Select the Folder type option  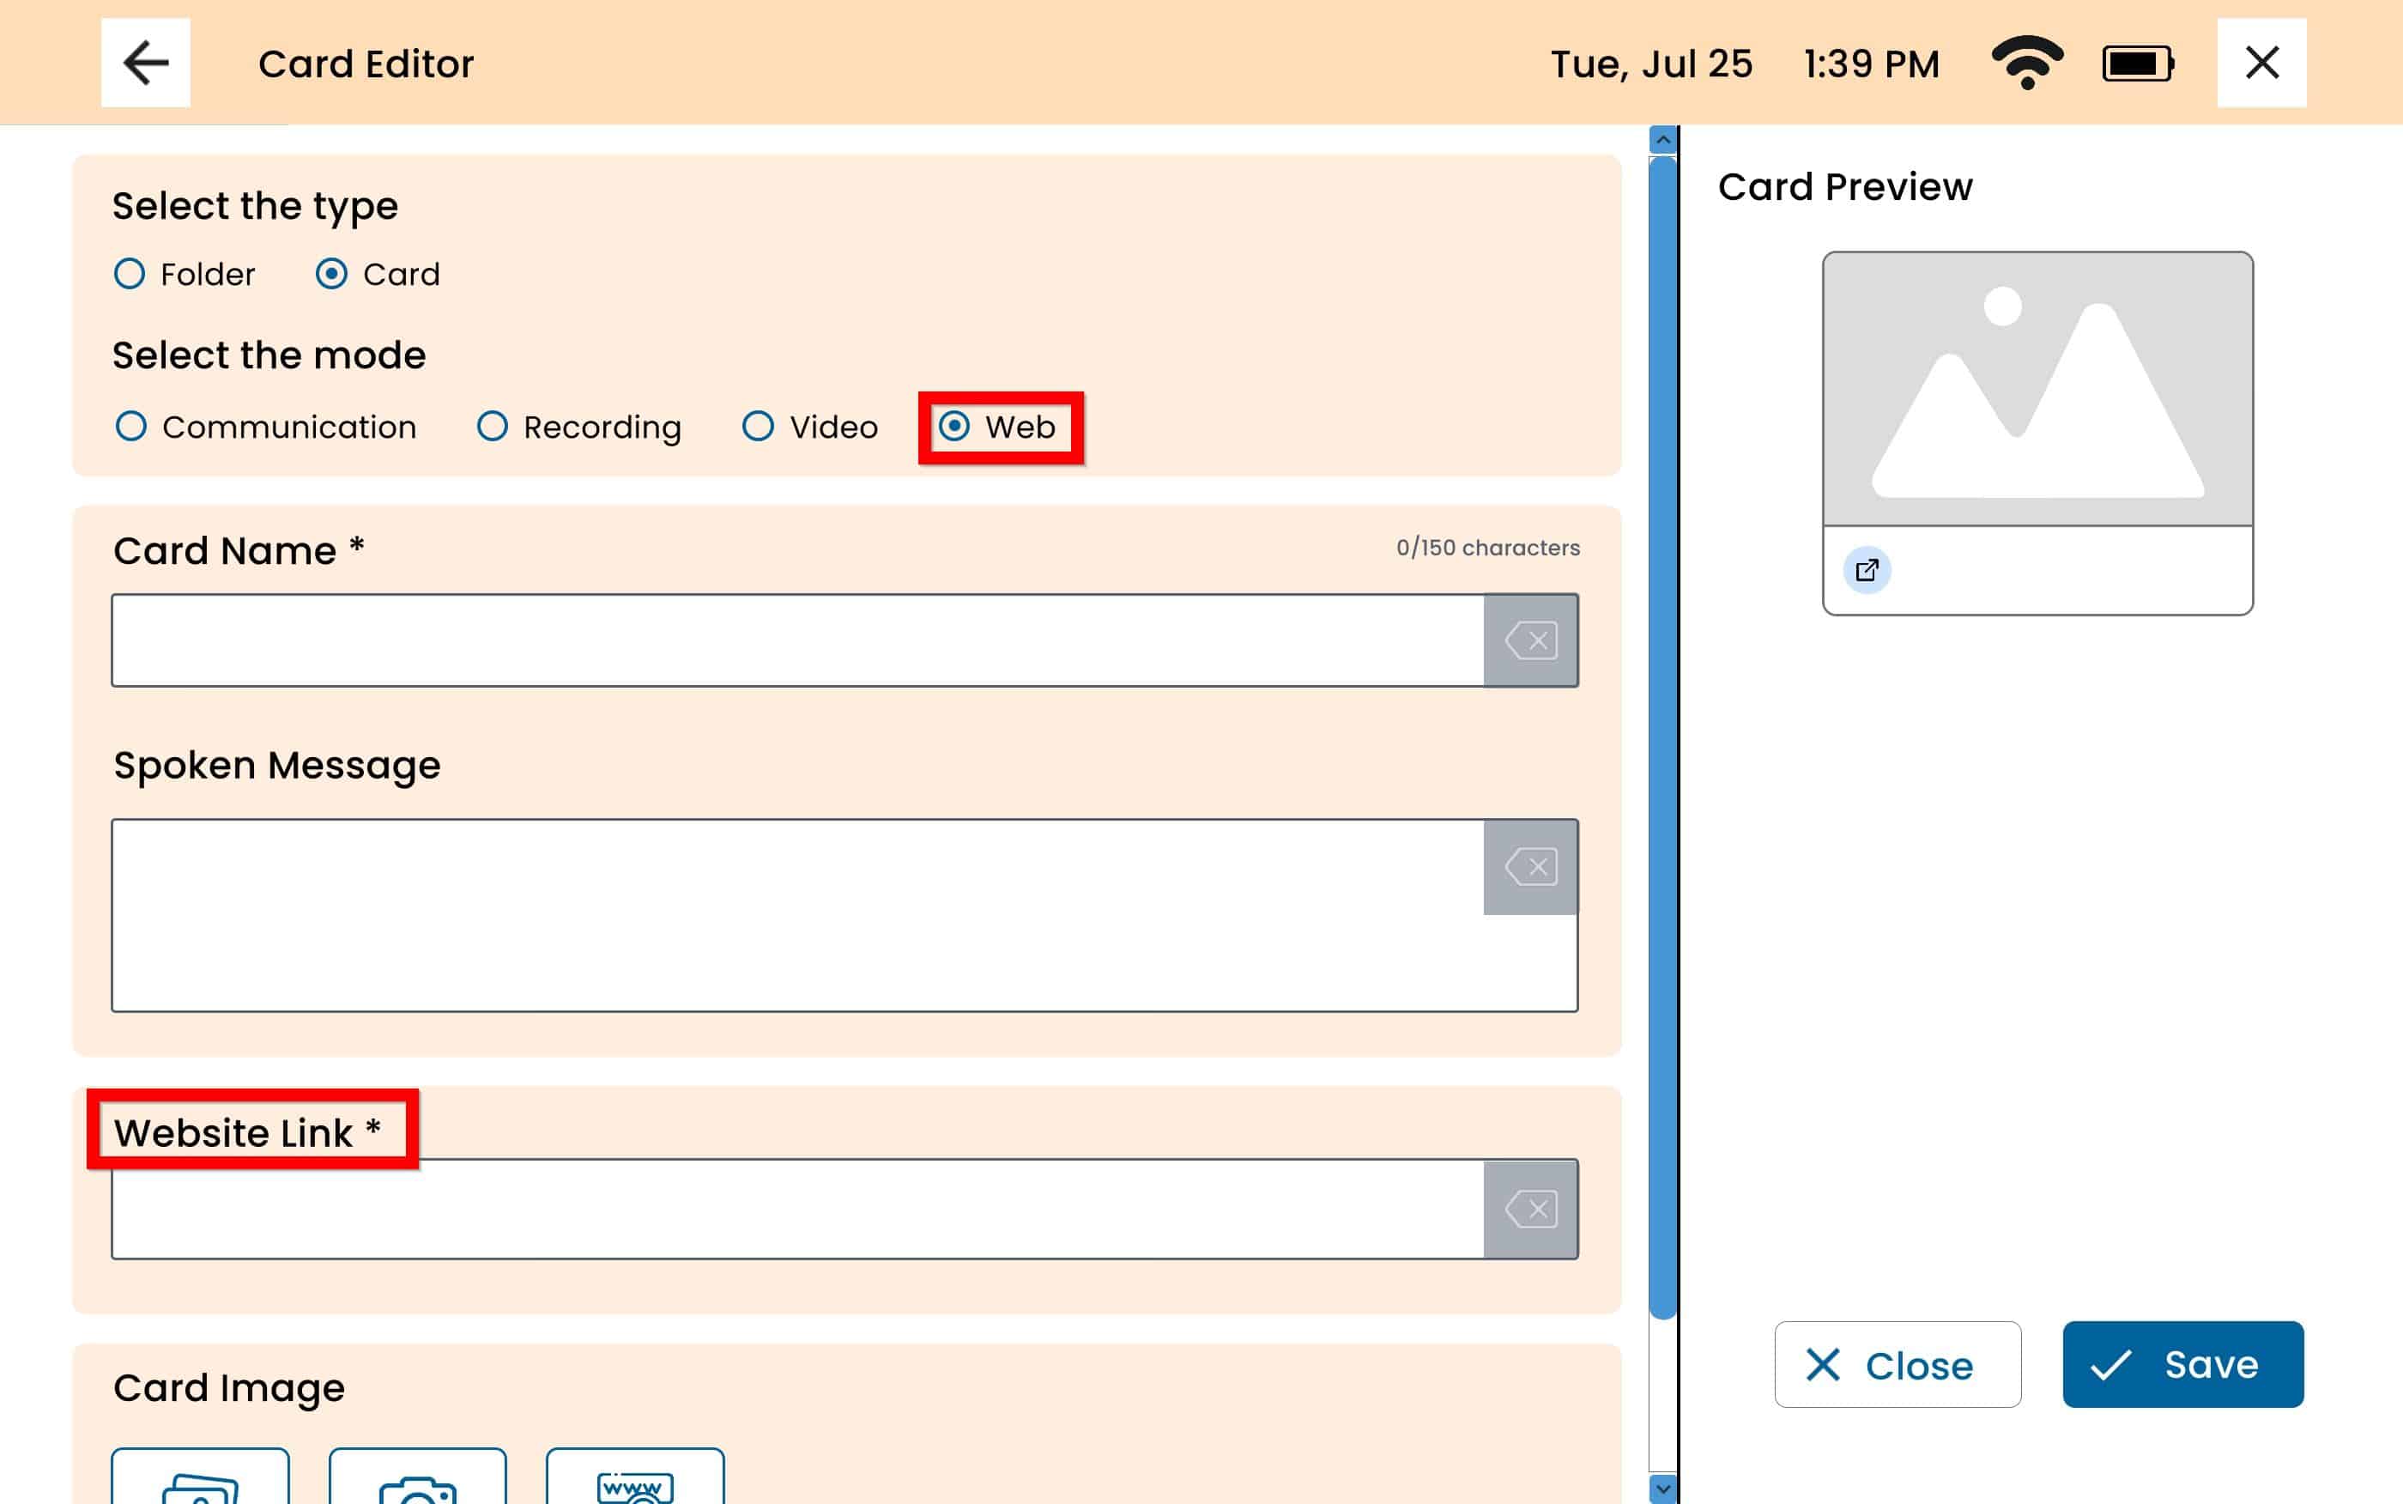tap(130, 274)
